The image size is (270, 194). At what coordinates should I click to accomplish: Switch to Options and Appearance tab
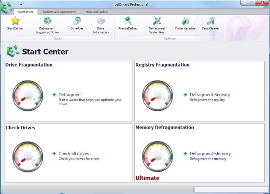[x=60, y=12]
